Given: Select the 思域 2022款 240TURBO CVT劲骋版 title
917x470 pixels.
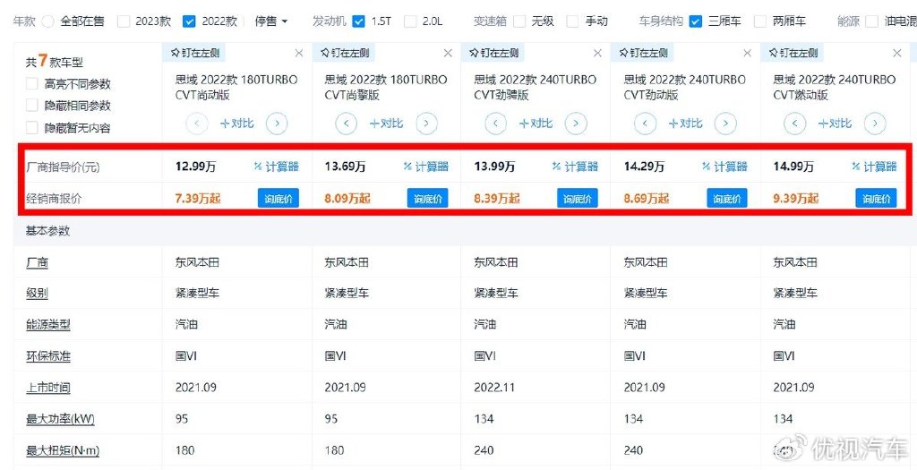Looking at the screenshot, I should click(x=536, y=87).
